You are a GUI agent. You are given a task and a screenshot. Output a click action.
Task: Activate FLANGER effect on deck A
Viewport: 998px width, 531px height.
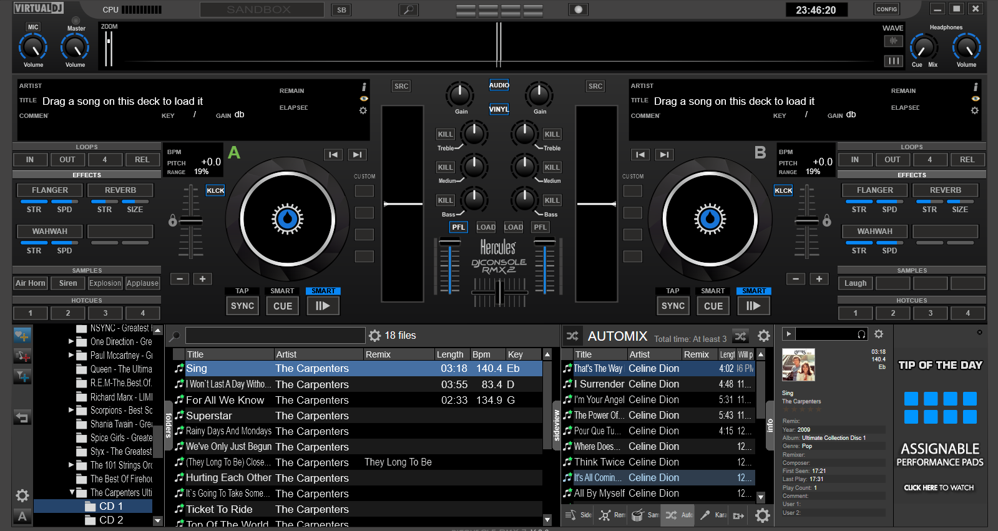(50, 190)
